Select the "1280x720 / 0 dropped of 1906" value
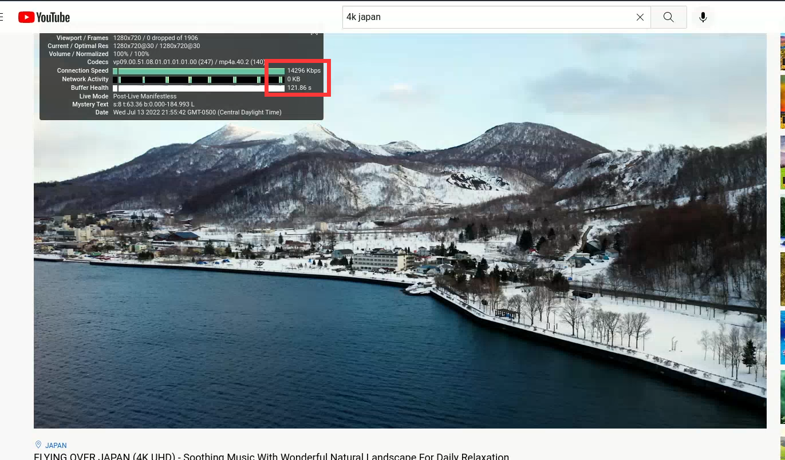 pos(156,38)
